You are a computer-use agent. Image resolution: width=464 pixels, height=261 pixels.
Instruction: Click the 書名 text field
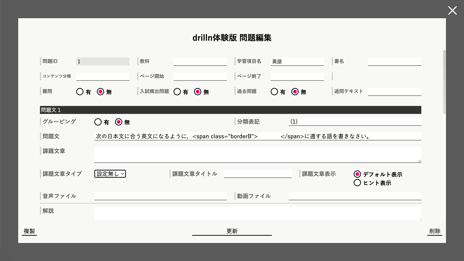(x=394, y=62)
